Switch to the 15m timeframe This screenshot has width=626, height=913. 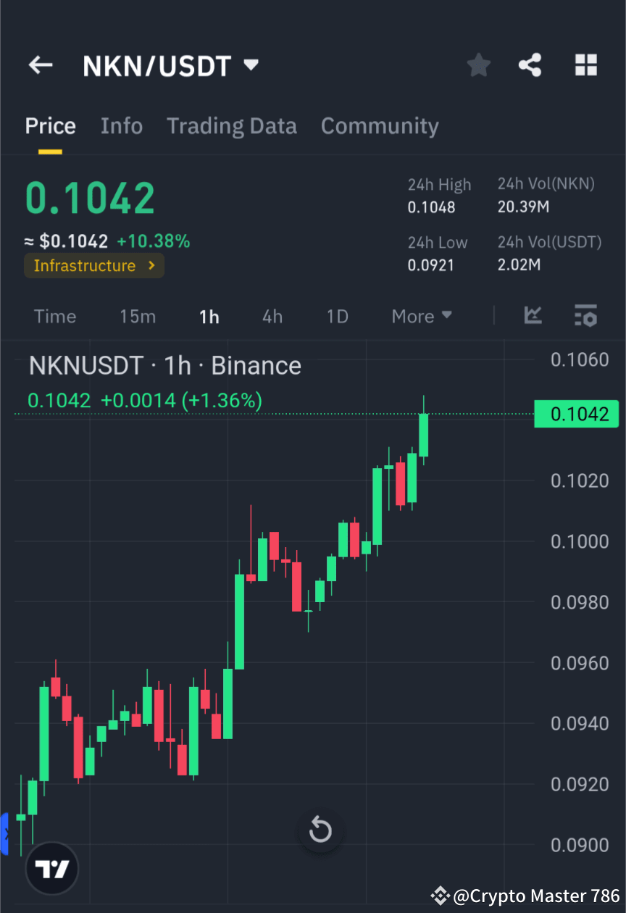[138, 316]
